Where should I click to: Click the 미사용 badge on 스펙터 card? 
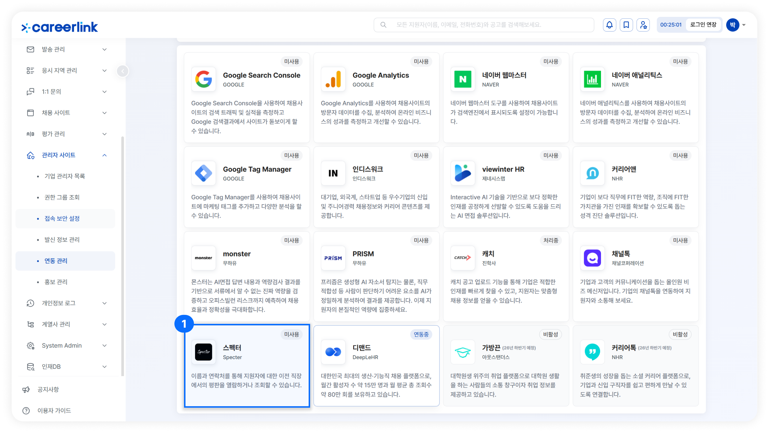[x=292, y=335]
